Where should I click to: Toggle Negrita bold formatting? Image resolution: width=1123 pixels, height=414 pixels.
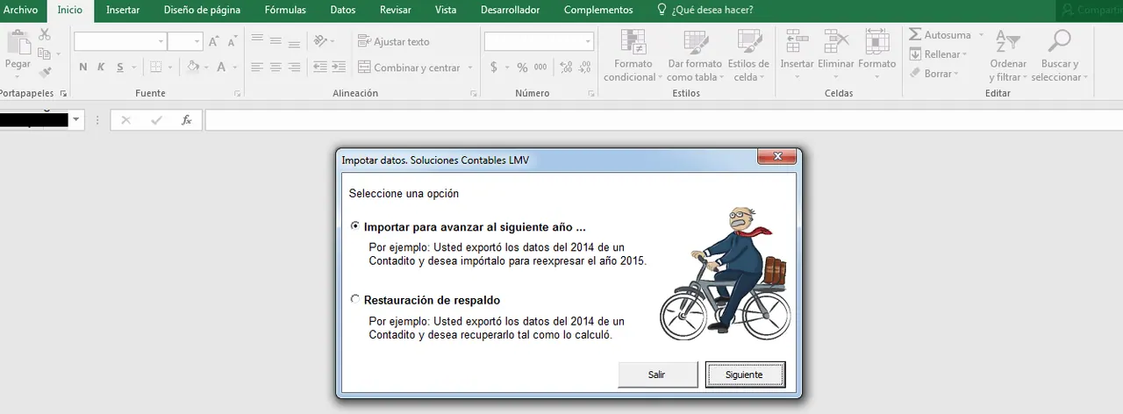(x=83, y=68)
